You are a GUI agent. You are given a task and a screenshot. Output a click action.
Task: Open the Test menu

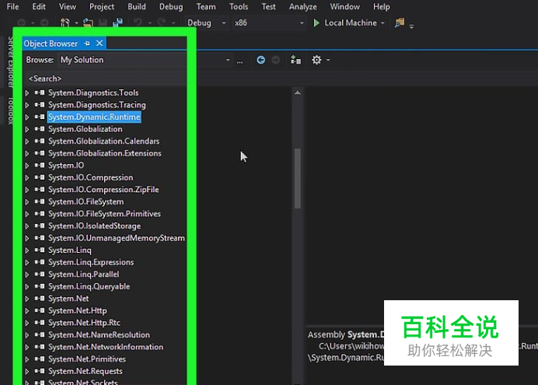(268, 6)
